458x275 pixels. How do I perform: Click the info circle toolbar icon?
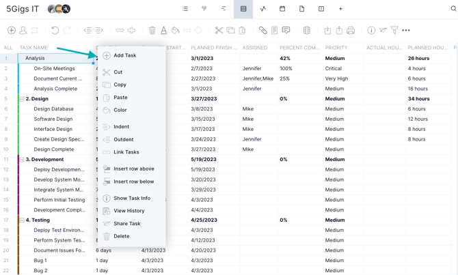tap(371, 30)
